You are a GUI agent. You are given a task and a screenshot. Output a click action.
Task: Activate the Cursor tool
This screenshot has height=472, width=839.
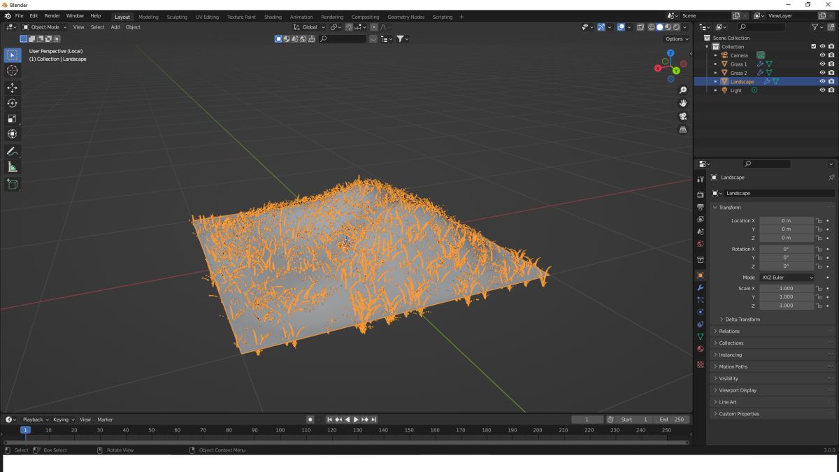[13, 71]
